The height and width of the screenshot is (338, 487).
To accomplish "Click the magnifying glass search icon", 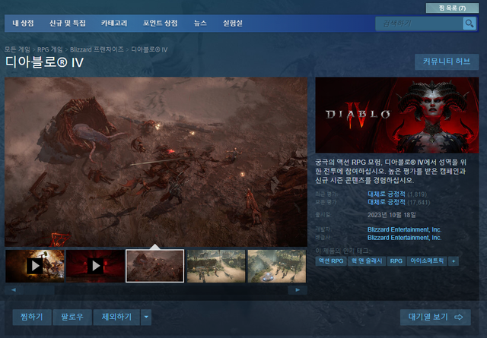I will [469, 24].
